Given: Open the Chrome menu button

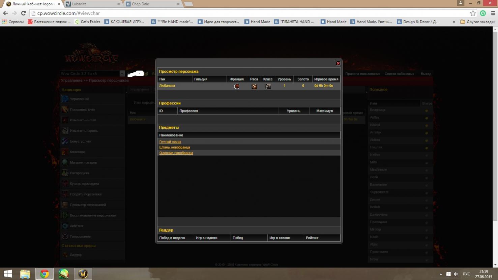Looking at the screenshot, I should (x=493, y=13).
